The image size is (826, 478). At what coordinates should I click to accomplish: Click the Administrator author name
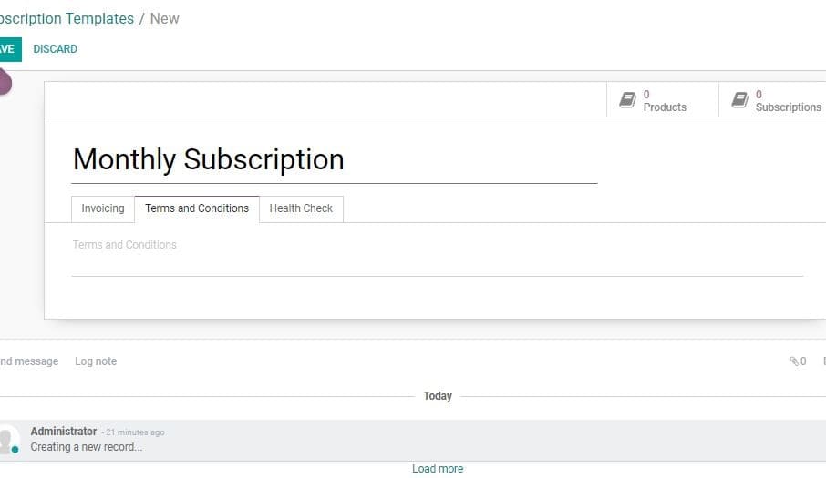[64, 432]
